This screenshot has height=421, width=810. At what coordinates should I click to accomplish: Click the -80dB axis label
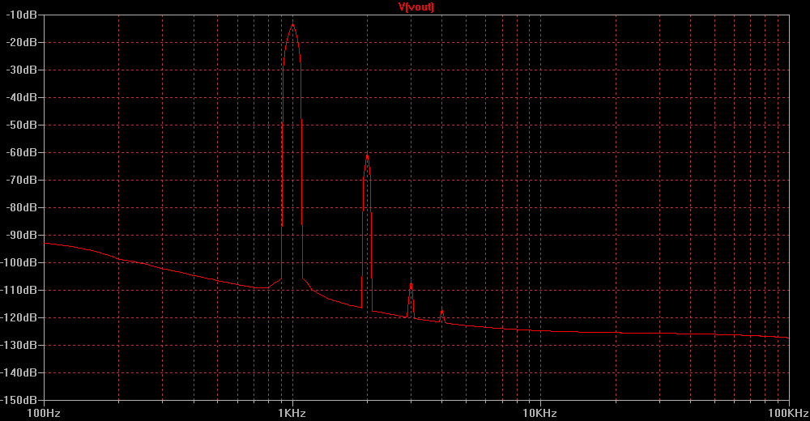pyautogui.click(x=21, y=207)
